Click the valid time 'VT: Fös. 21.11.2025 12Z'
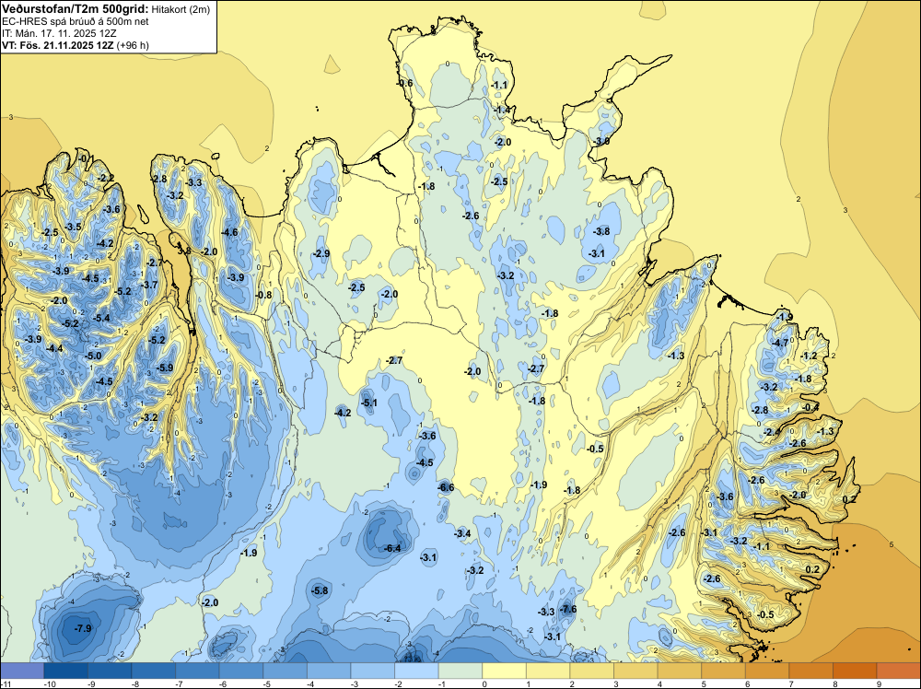Image resolution: width=921 pixels, height=689 pixels. 57,45
